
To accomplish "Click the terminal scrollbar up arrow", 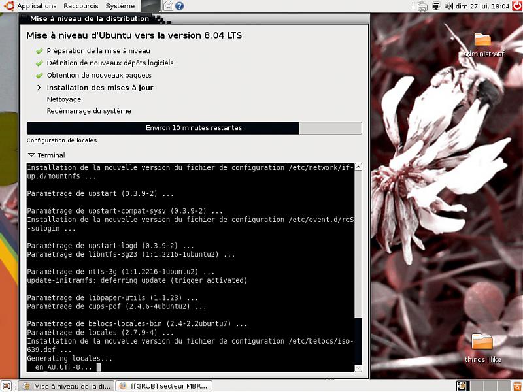I will coord(358,167).
